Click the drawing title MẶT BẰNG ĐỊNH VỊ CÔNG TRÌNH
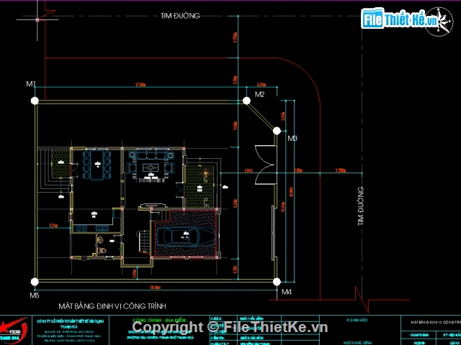 [x=112, y=306]
